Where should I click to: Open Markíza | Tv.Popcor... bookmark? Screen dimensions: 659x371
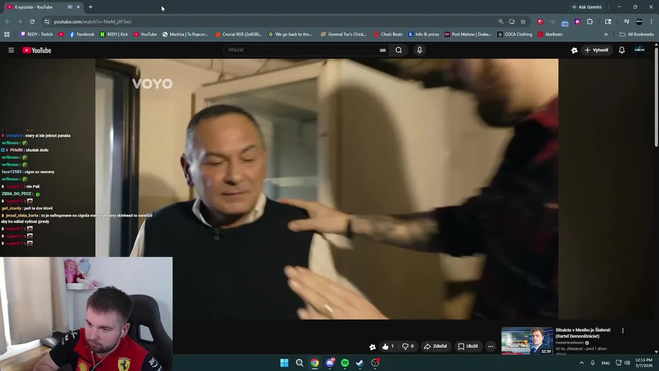[185, 35]
